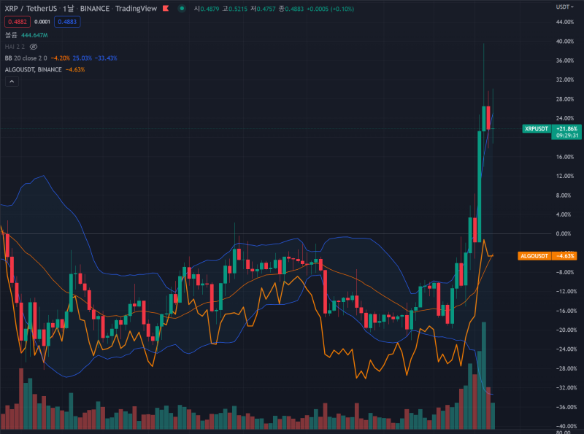This screenshot has height=434, width=584.
Task: Select the XRP / TetherUS symbol title
Action: click(31, 8)
